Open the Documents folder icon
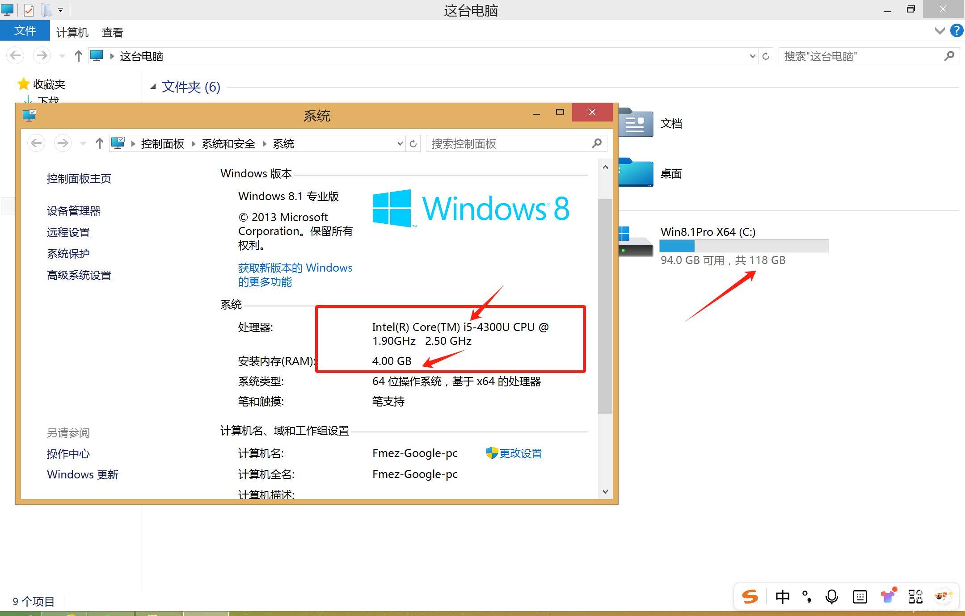The width and height of the screenshot is (965, 616). click(635, 122)
